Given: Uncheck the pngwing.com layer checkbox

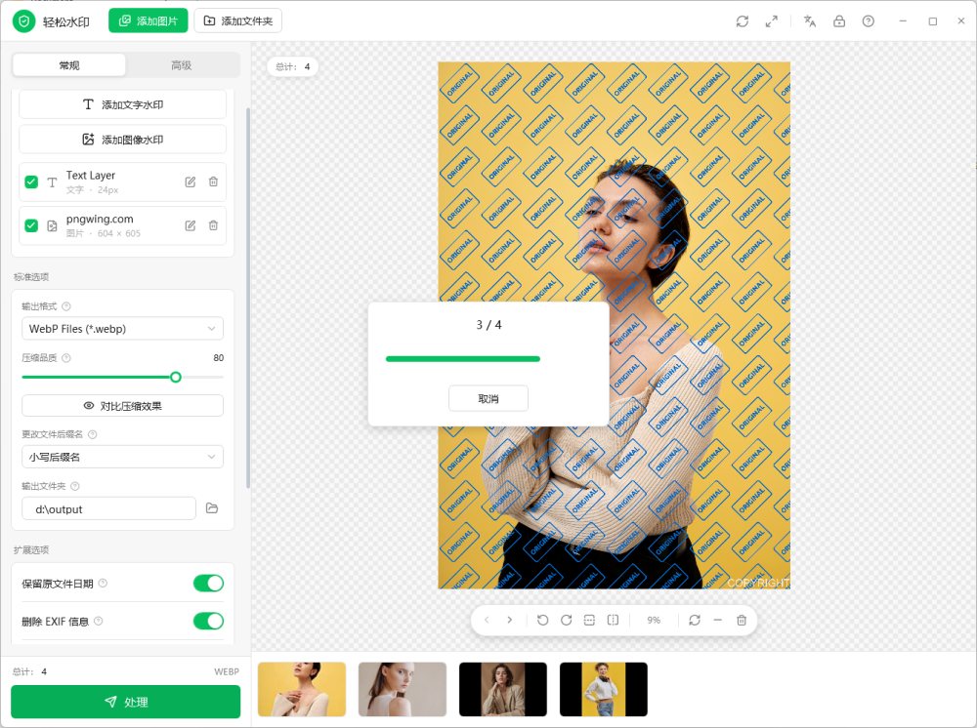Looking at the screenshot, I should pos(31,225).
